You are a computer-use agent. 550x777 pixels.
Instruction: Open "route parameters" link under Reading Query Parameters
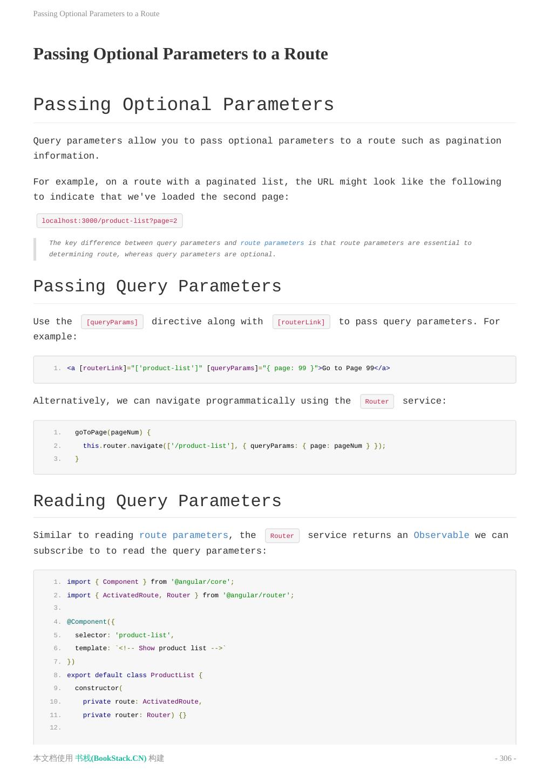[184, 535]
